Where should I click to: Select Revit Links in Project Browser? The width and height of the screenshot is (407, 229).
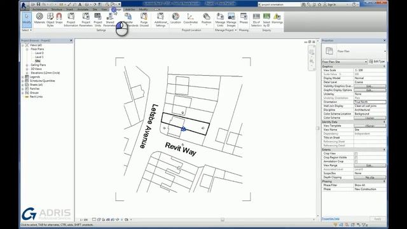coord(36,97)
